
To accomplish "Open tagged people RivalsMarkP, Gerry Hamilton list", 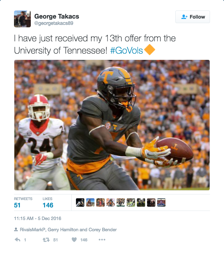I will tap(68, 229).
